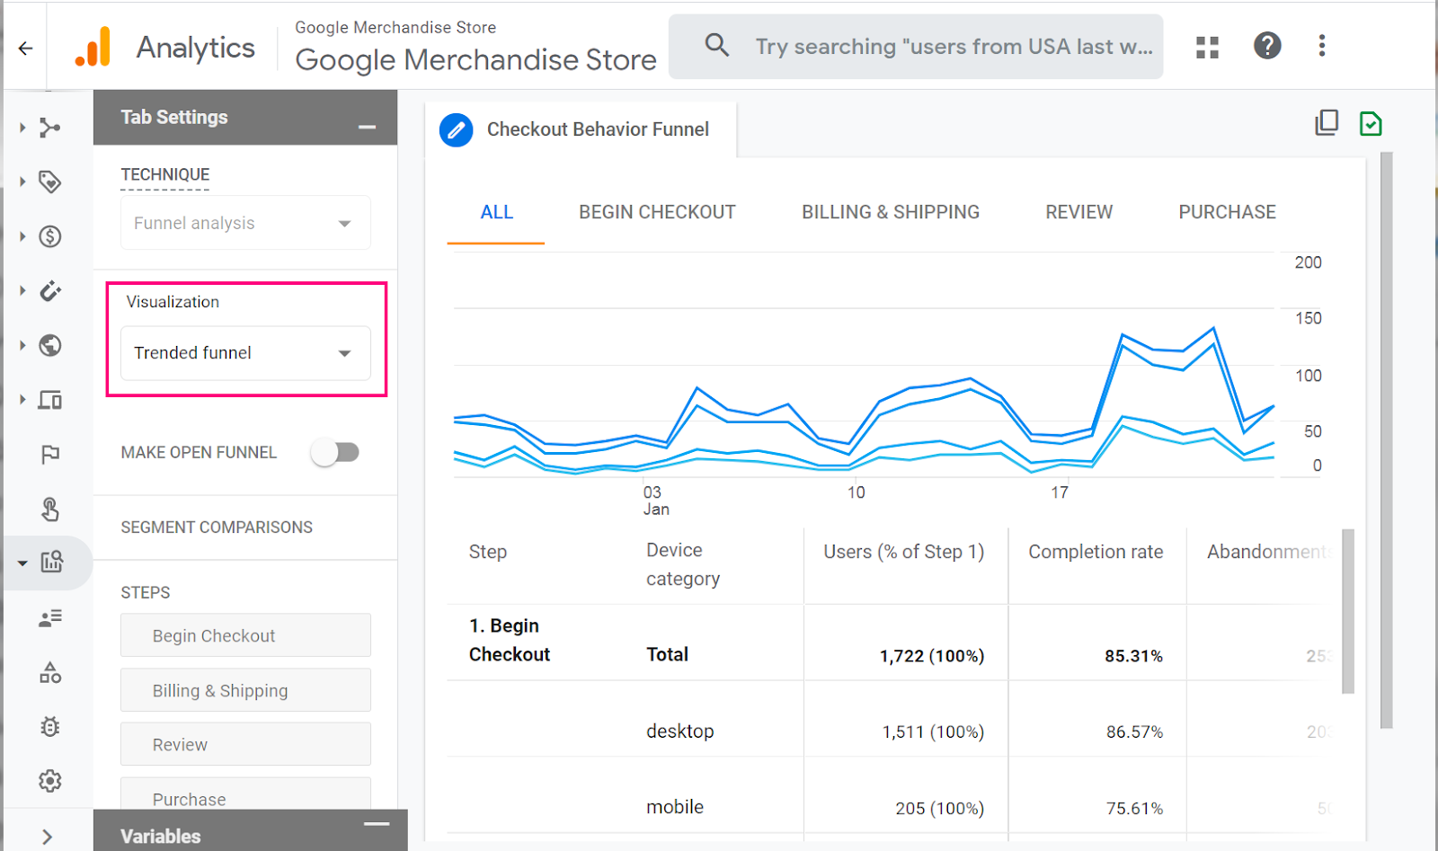Click the back arrow icon

[25, 48]
